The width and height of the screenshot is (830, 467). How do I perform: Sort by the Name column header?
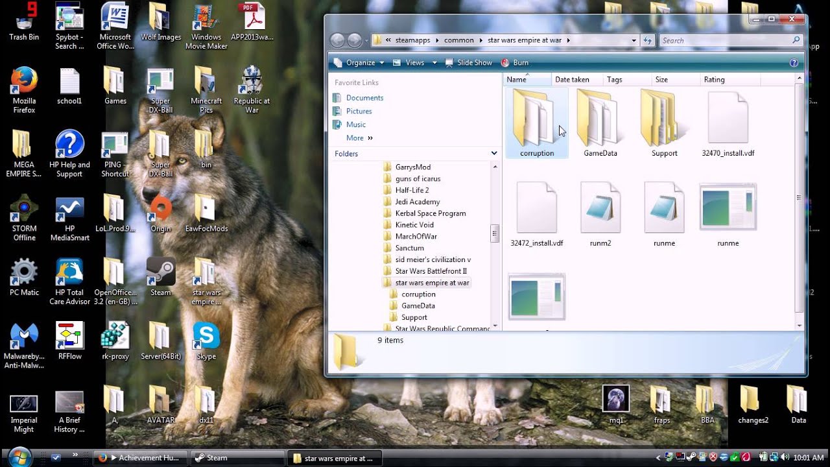(527, 80)
